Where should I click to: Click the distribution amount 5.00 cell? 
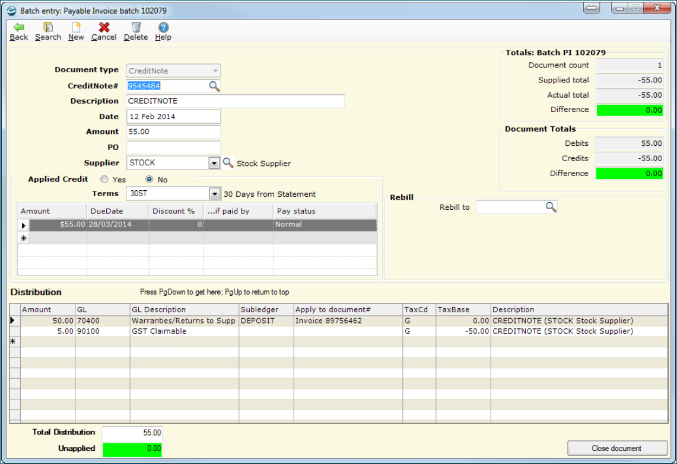[48, 331]
